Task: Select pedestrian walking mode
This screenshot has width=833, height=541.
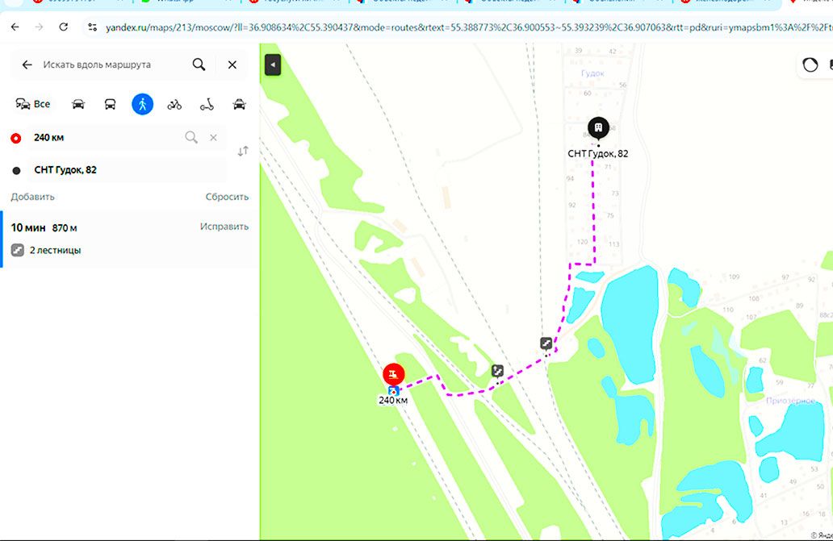Action: tap(142, 104)
